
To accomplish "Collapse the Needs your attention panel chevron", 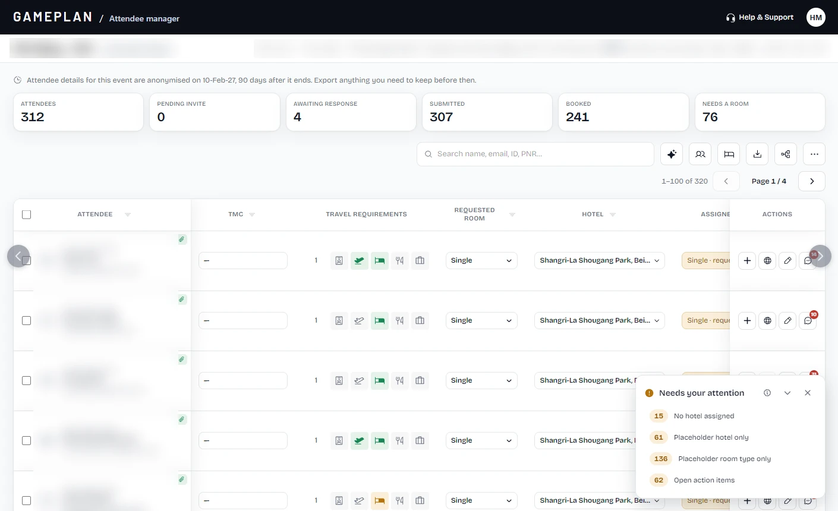I will [x=787, y=393].
